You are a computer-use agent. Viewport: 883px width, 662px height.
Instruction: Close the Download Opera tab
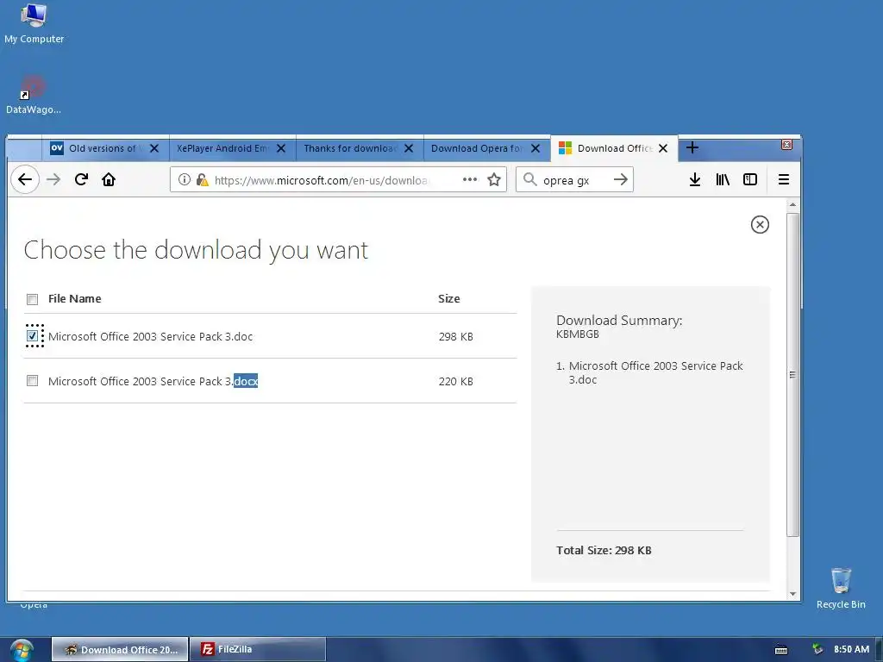535,148
